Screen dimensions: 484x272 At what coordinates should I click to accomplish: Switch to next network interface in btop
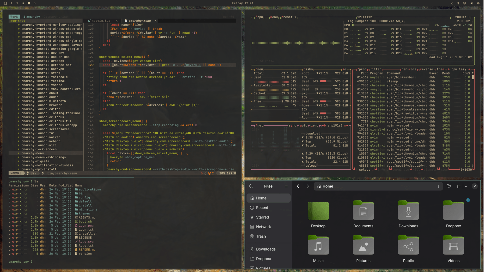click(x=346, y=126)
